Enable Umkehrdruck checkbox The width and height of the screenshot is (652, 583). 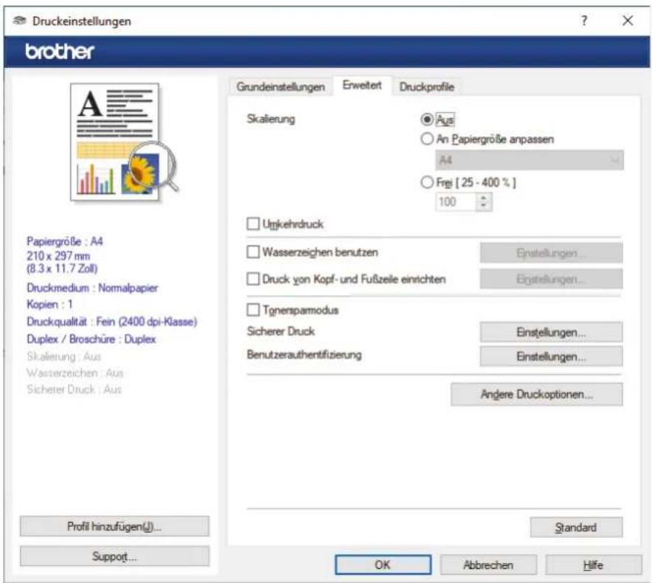point(253,224)
